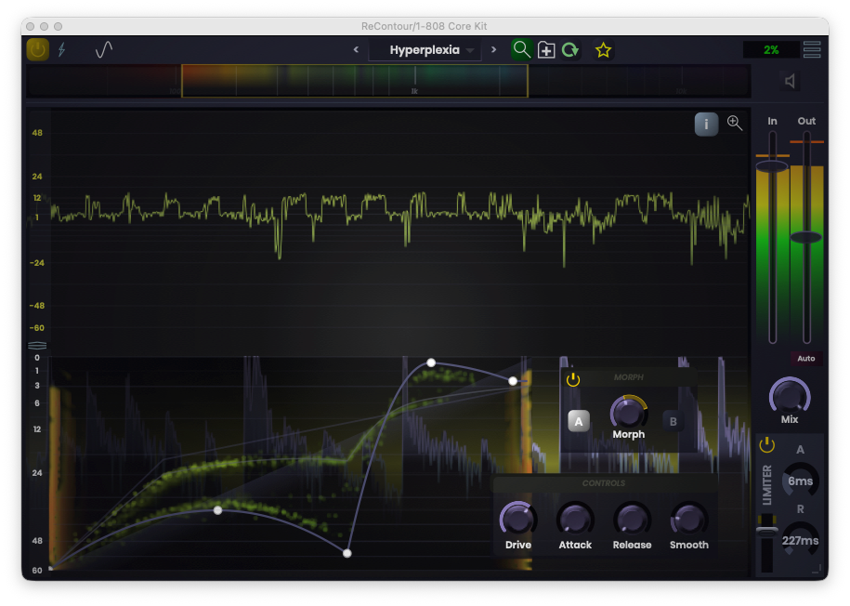Image resolution: width=850 pixels, height=606 pixels.
Task: Click the waveform curve icon
Action: [x=104, y=50]
